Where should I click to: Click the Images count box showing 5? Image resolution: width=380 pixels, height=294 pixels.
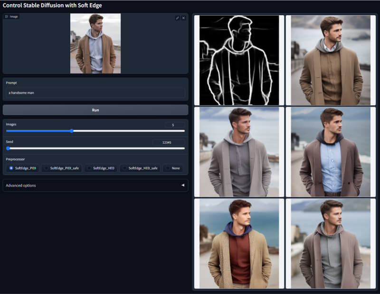click(x=173, y=125)
